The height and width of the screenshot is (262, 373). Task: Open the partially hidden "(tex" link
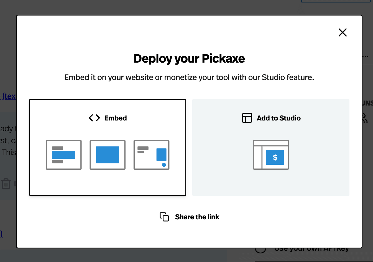click(x=9, y=96)
